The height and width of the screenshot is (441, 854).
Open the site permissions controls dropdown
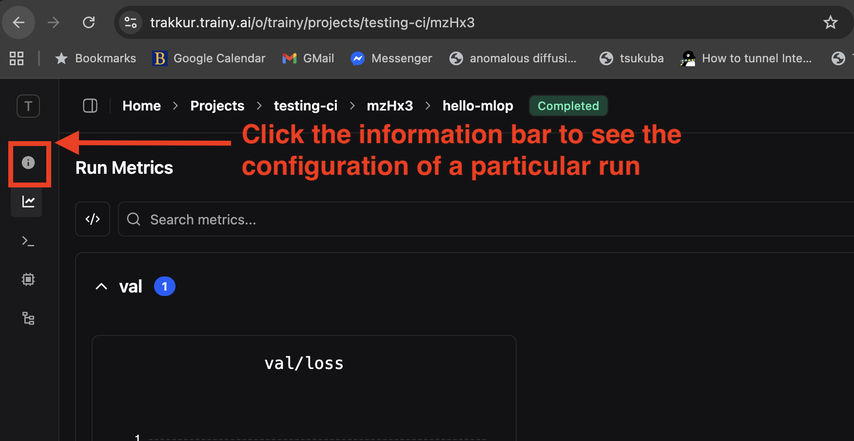click(x=130, y=22)
